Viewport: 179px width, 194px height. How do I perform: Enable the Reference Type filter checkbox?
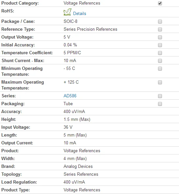click(160, 29)
